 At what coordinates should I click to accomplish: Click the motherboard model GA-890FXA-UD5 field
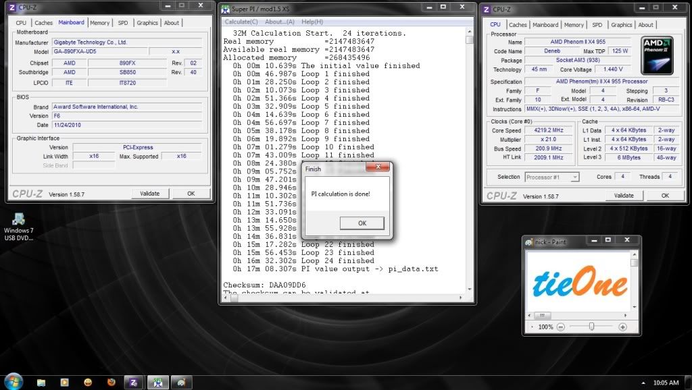pos(100,51)
